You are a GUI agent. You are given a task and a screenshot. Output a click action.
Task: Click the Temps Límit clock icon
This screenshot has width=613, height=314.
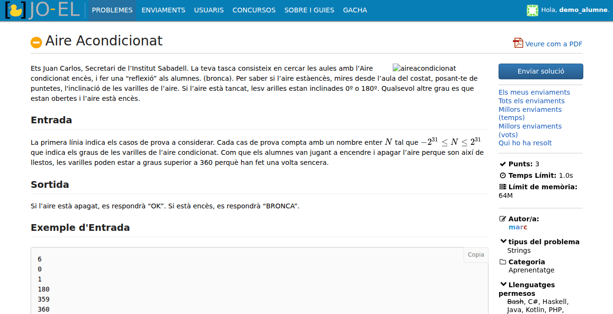[502, 175]
